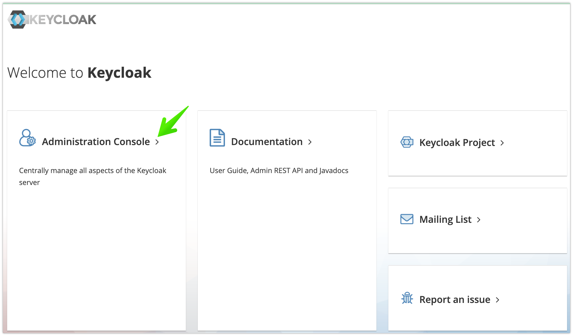Open the Report an issue link
Screen dimensions: 573x336
pos(454,300)
